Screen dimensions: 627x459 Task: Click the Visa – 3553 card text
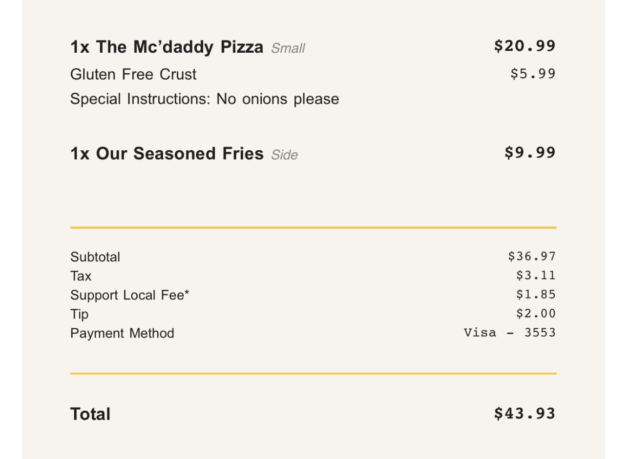click(510, 333)
